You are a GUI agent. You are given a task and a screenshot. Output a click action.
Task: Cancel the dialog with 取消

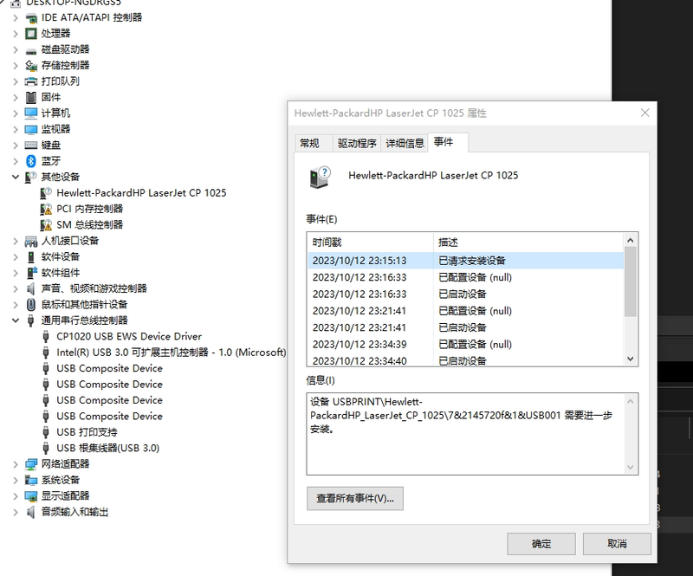coord(617,544)
